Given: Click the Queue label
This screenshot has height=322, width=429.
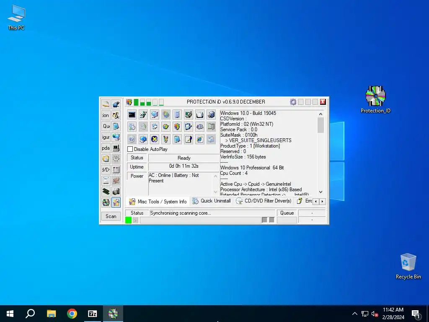Looking at the screenshot, I should click(x=287, y=213).
